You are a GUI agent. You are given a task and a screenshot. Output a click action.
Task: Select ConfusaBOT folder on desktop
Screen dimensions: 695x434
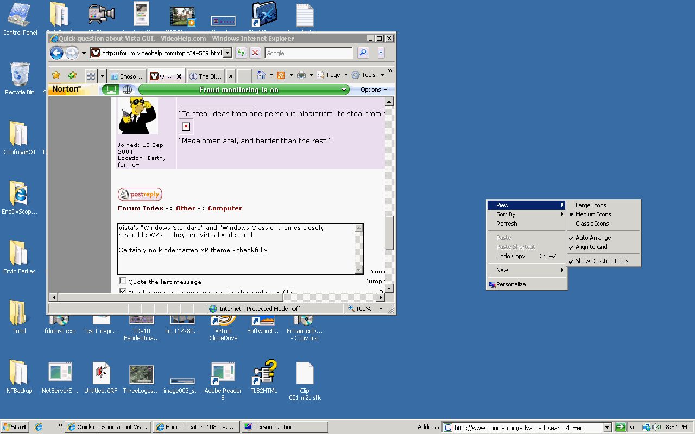[x=20, y=138]
